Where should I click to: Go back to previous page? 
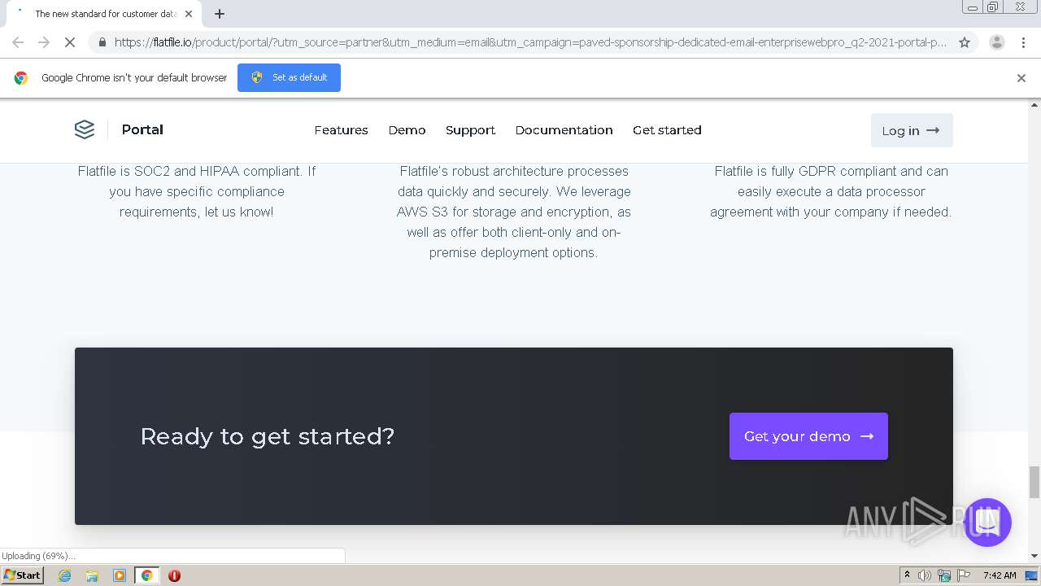(x=18, y=42)
